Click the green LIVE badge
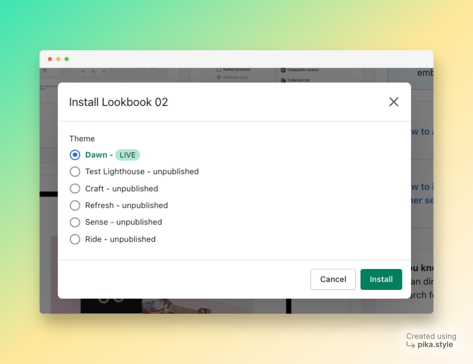 coord(128,155)
